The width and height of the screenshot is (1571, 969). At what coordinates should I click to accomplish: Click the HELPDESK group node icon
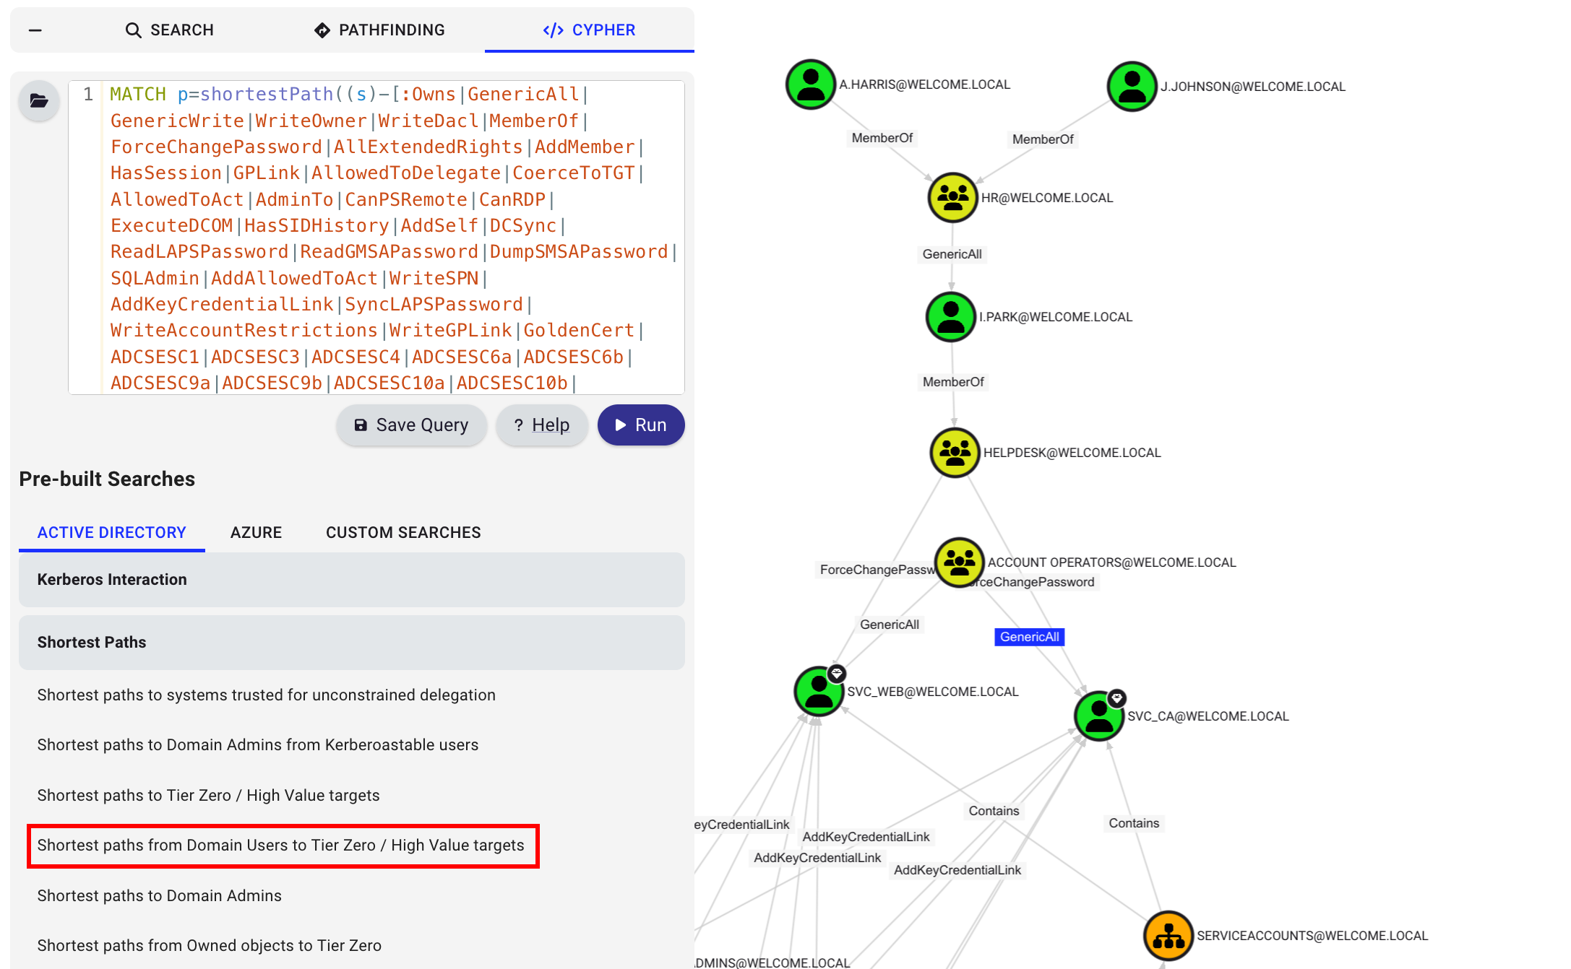(955, 453)
